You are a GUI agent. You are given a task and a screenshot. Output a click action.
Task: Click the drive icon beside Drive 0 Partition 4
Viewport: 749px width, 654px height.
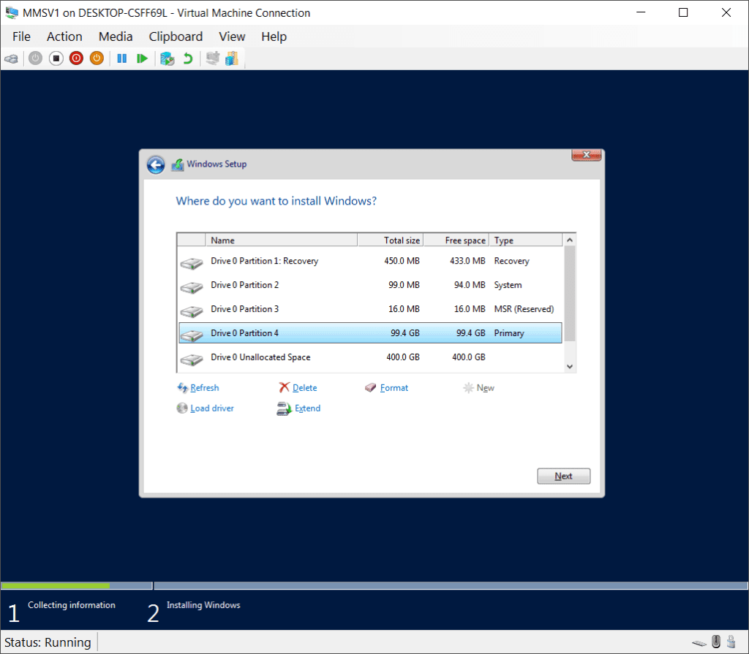pos(192,335)
